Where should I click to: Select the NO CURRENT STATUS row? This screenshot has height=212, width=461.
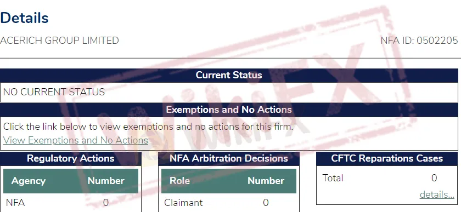229,92
